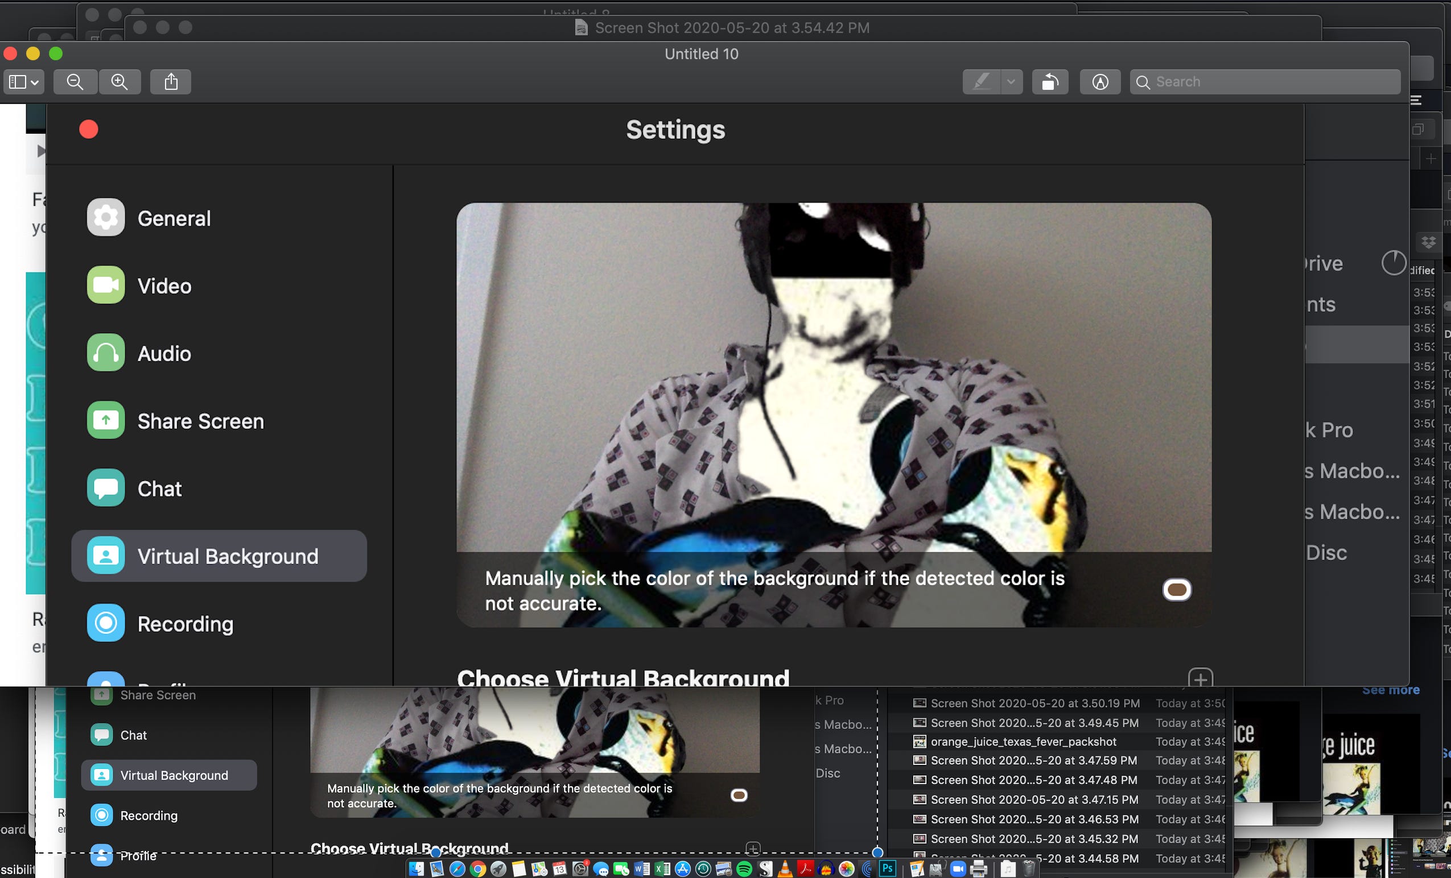Click the Zoom app icon in Dock
The image size is (1451, 878).
(x=958, y=868)
